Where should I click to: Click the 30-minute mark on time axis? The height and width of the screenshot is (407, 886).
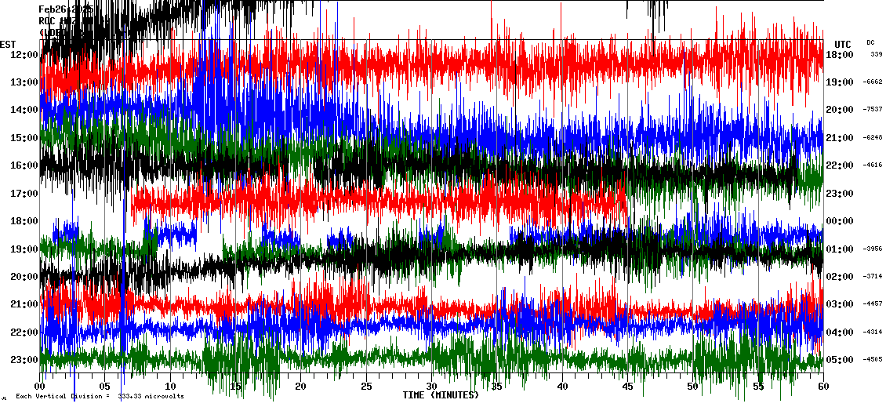point(431,386)
